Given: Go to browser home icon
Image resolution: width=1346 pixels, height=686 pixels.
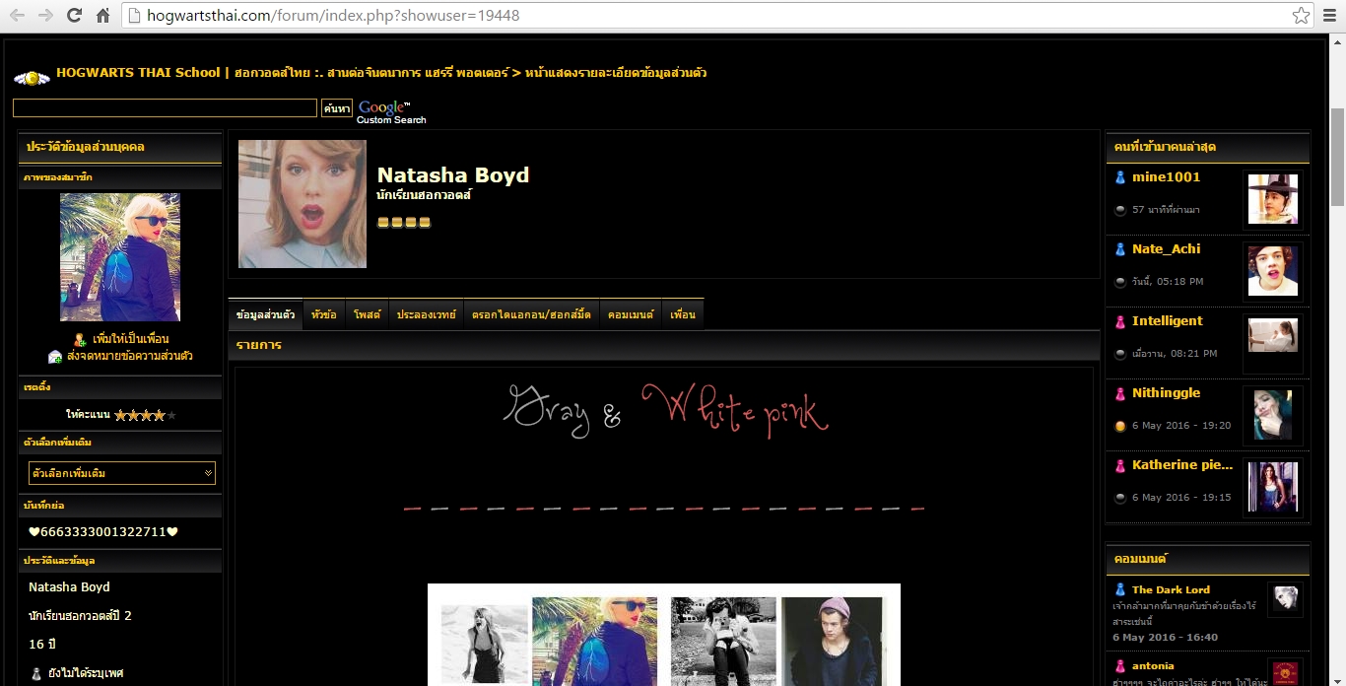Looking at the screenshot, I should click(x=102, y=16).
